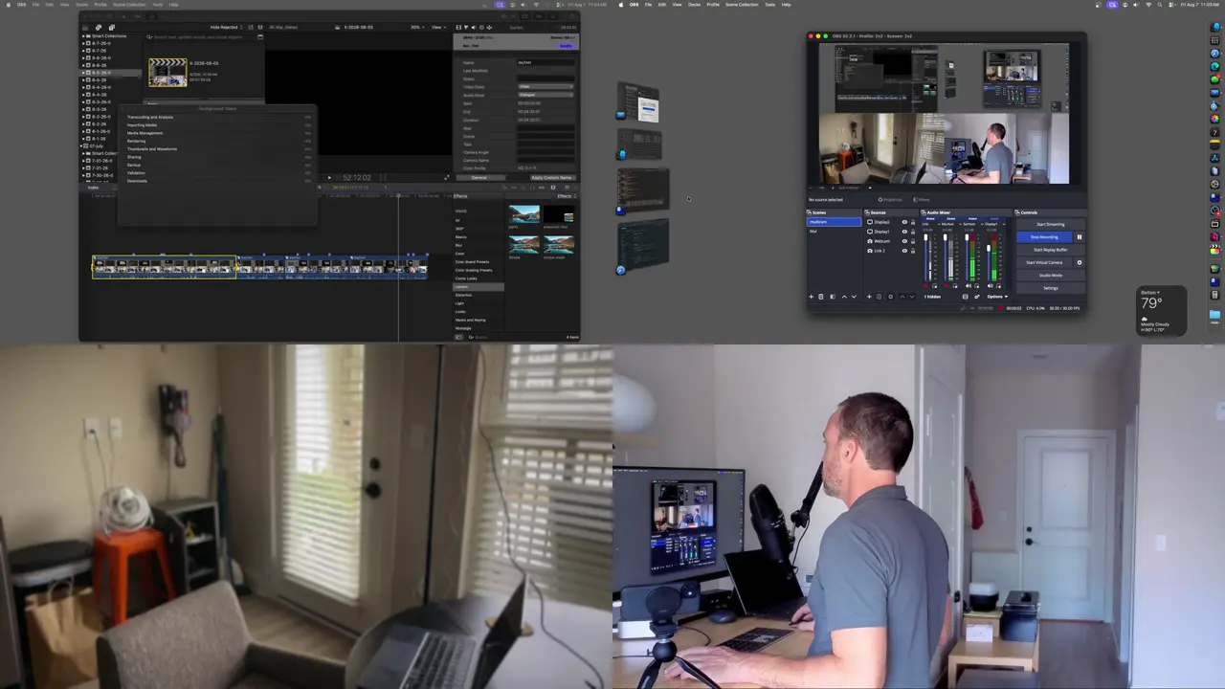Click Apply Custom Name in Final Cut inspector
Screen dimensions: 1225x689
(552, 177)
